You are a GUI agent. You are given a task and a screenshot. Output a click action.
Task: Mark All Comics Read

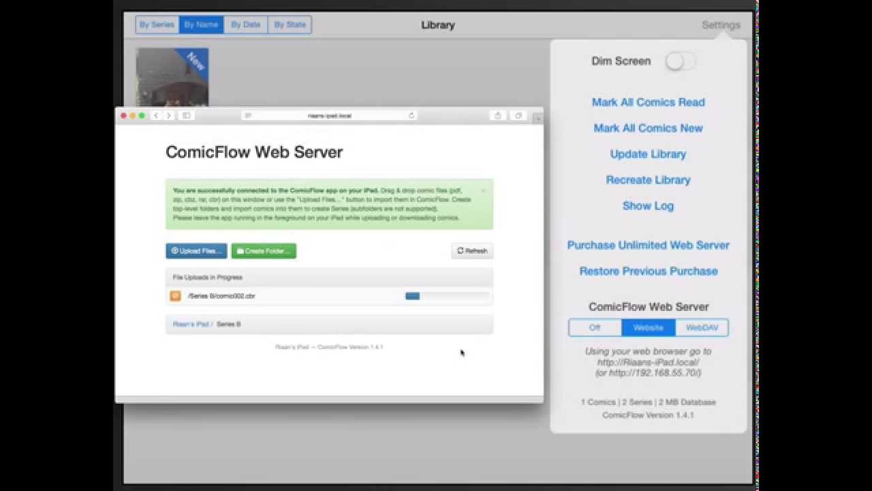tap(649, 102)
